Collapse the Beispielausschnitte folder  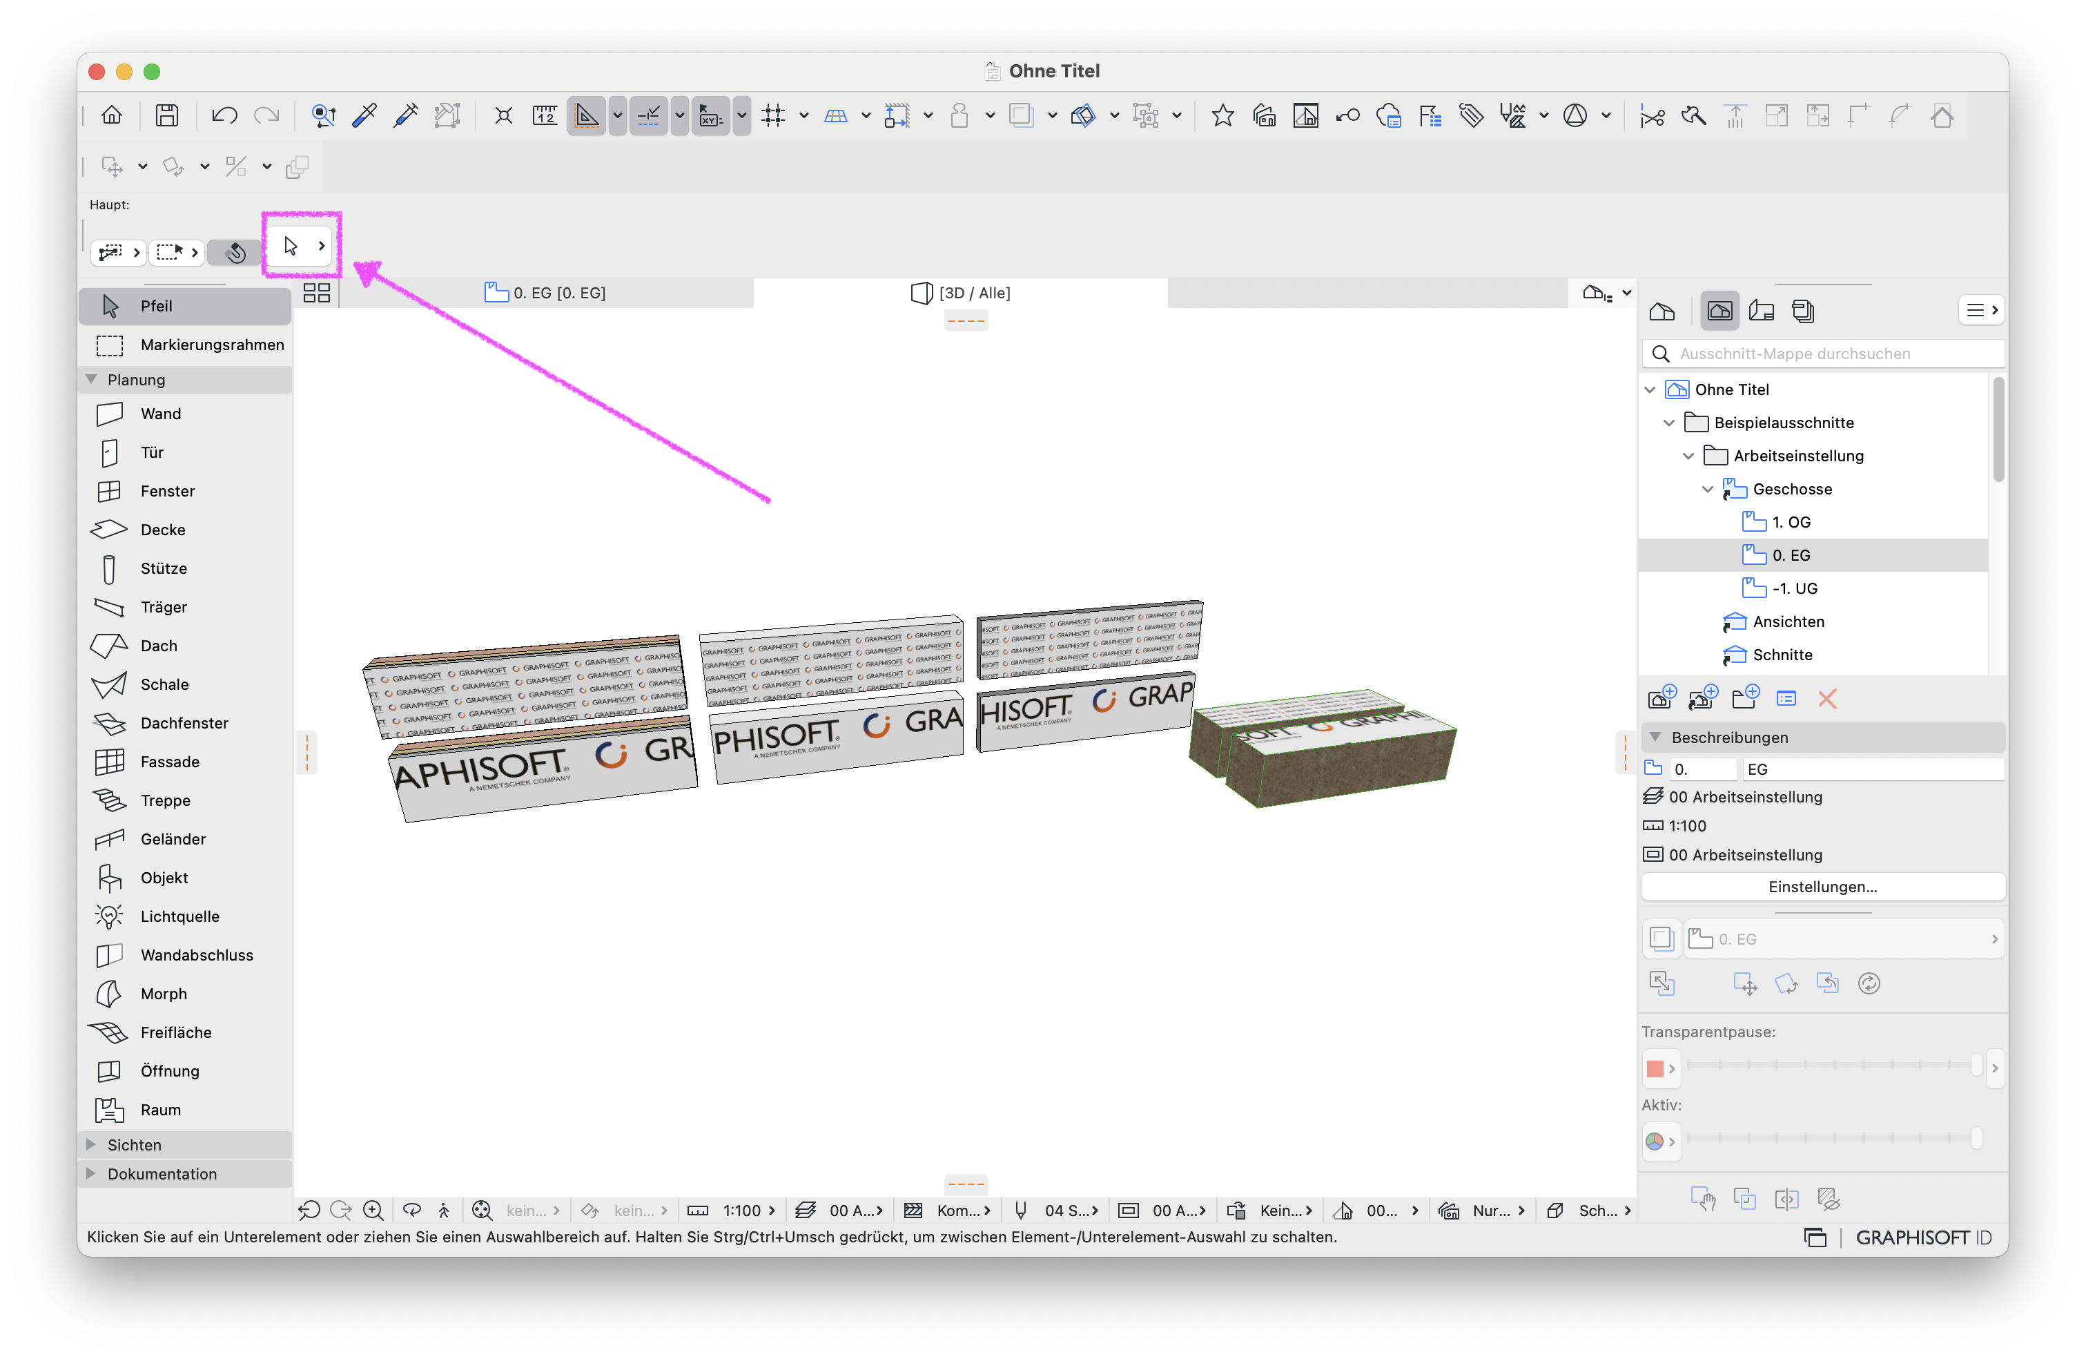point(1669,423)
